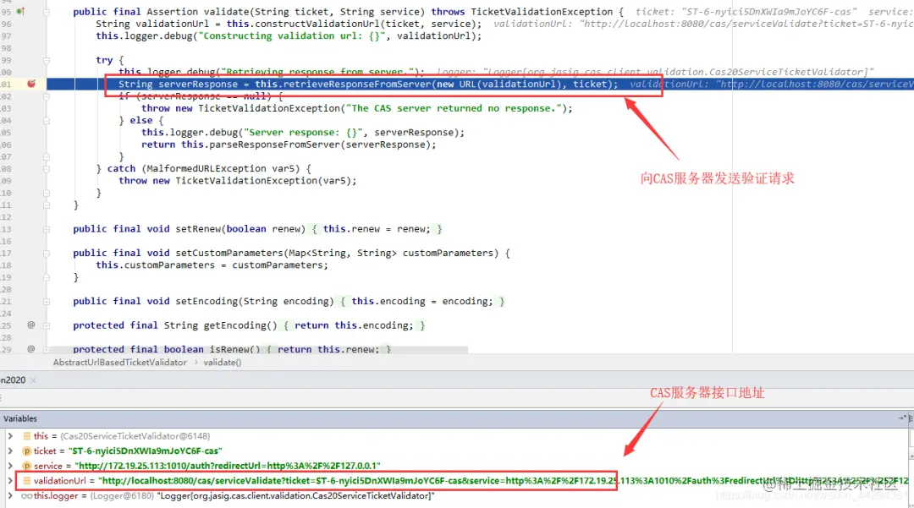This screenshot has height=508, width=914.
Task: Click the @ gutter icon beside getEncoding
Action: [31, 325]
